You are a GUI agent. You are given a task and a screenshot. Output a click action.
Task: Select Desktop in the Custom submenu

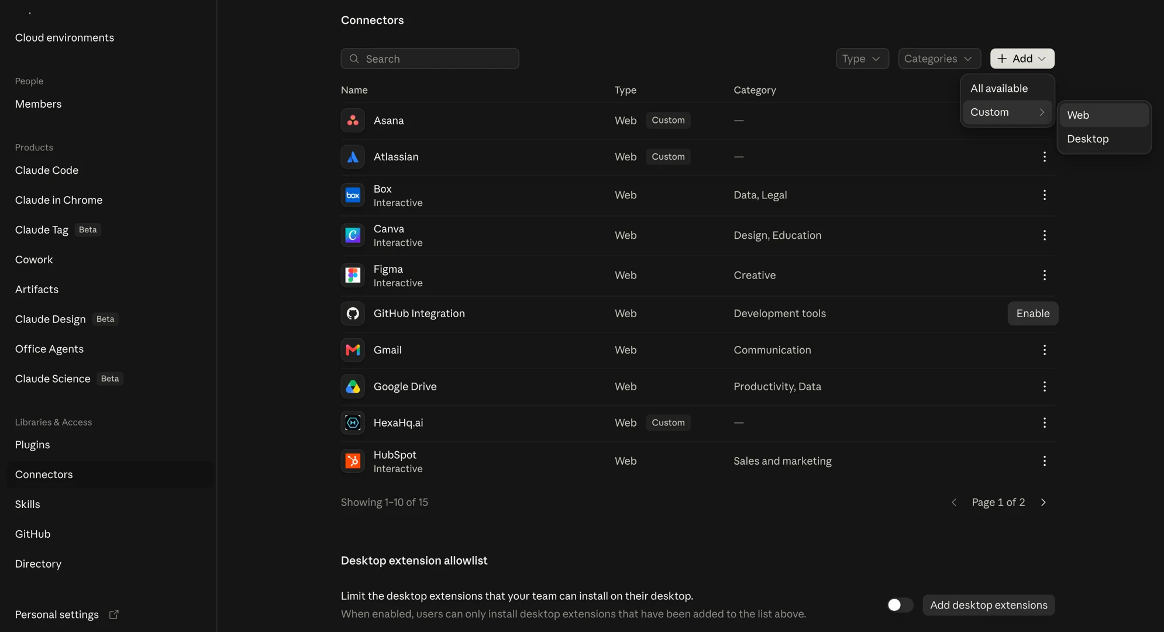(1104, 139)
